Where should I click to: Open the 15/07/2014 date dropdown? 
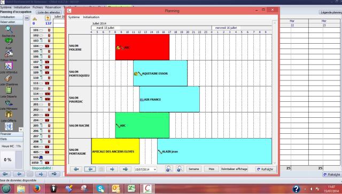click(145, 169)
